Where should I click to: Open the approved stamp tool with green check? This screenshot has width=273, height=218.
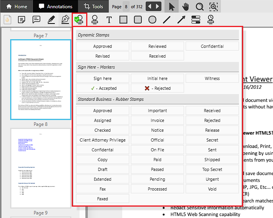point(80,20)
